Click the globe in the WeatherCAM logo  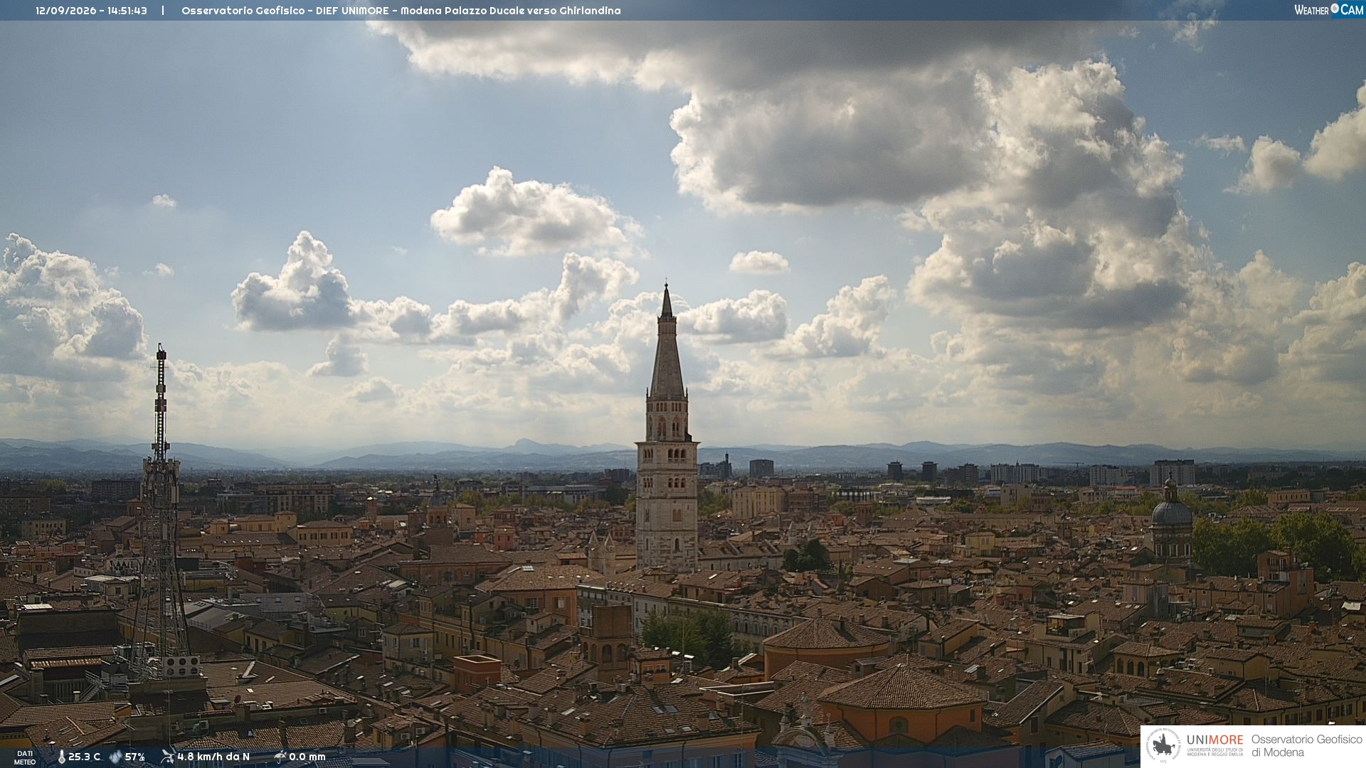tap(1335, 9)
